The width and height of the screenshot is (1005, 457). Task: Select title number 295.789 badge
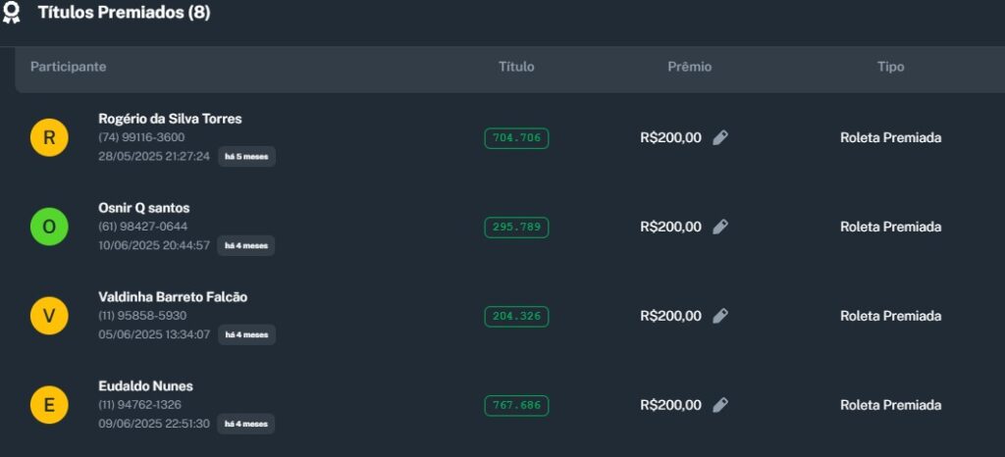(x=516, y=228)
